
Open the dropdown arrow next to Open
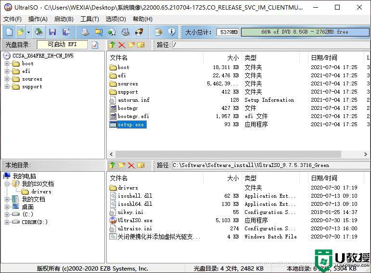click(28, 32)
